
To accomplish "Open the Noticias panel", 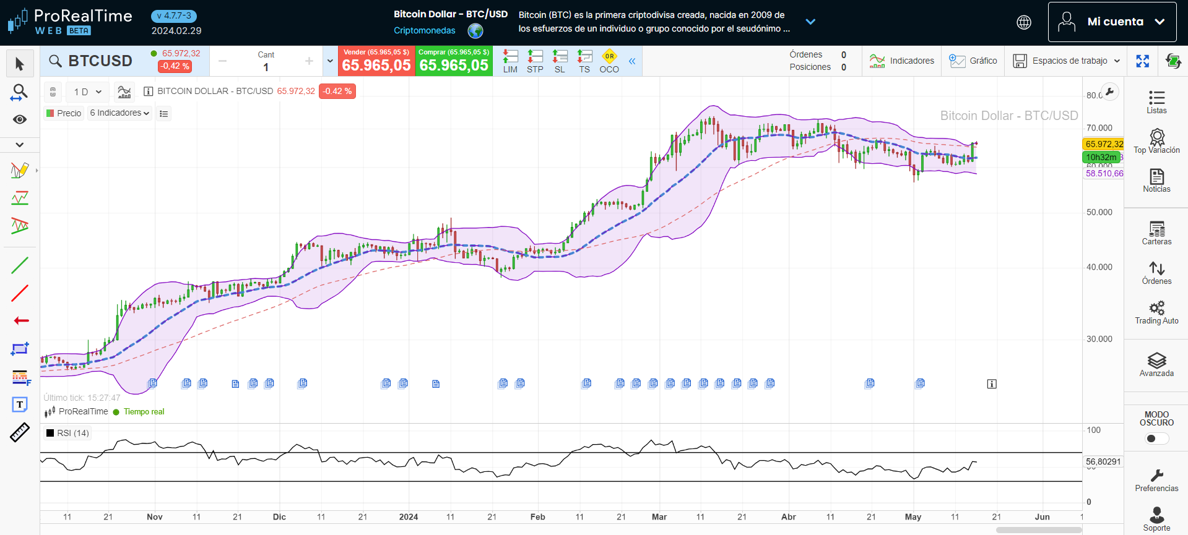I will point(1156,181).
